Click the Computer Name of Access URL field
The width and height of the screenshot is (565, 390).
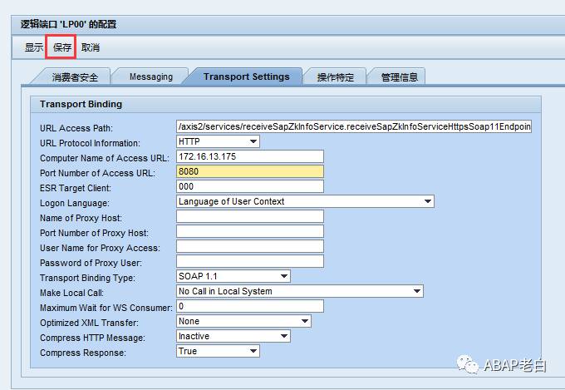point(250,156)
